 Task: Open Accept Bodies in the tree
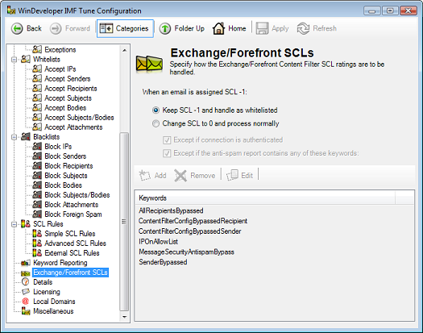65,108
